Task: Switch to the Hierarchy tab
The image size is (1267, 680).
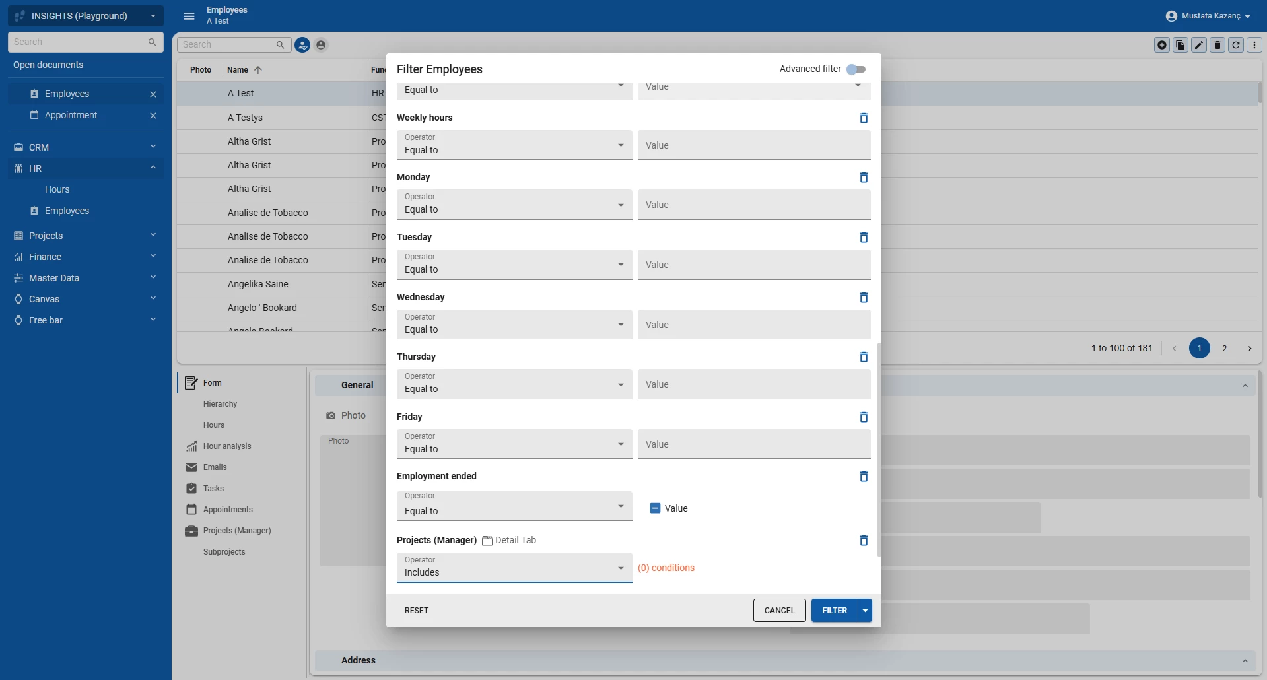Action: pos(220,404)
